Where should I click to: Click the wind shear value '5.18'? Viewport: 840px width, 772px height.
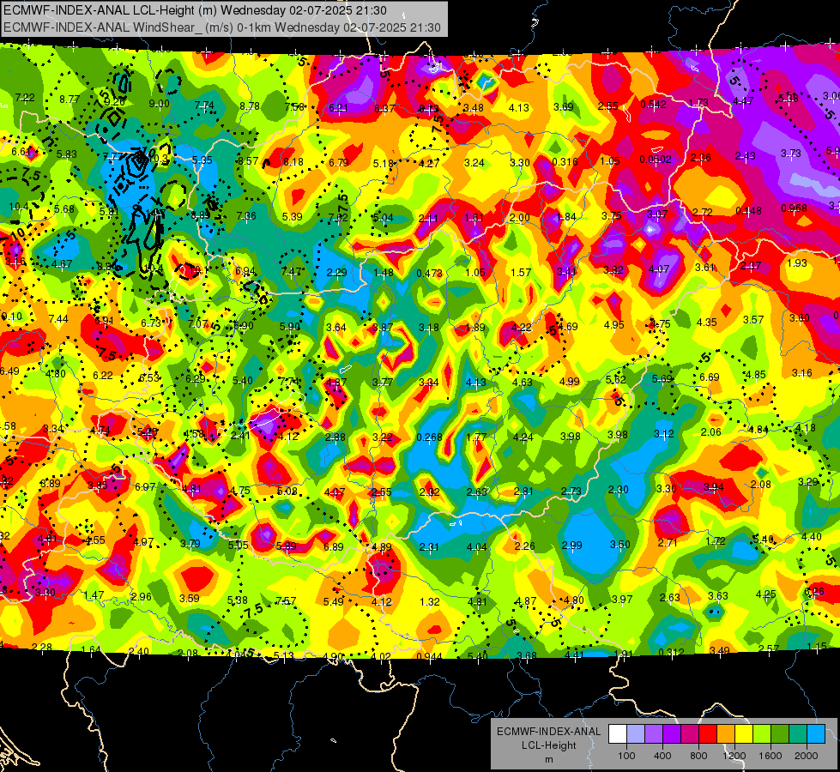point(384,163)
